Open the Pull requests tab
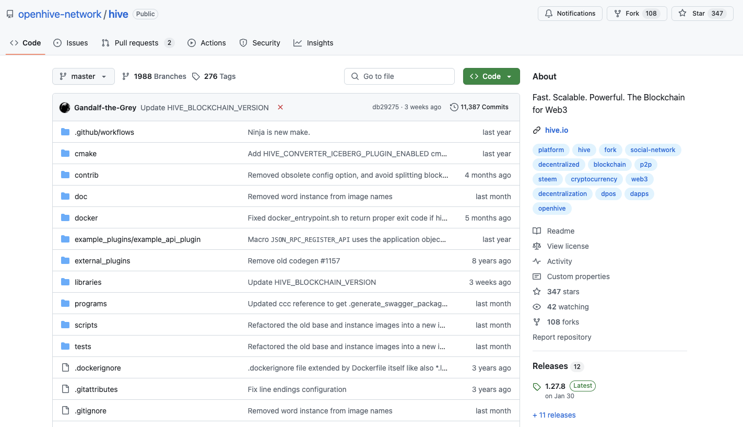 click(137, 43)
